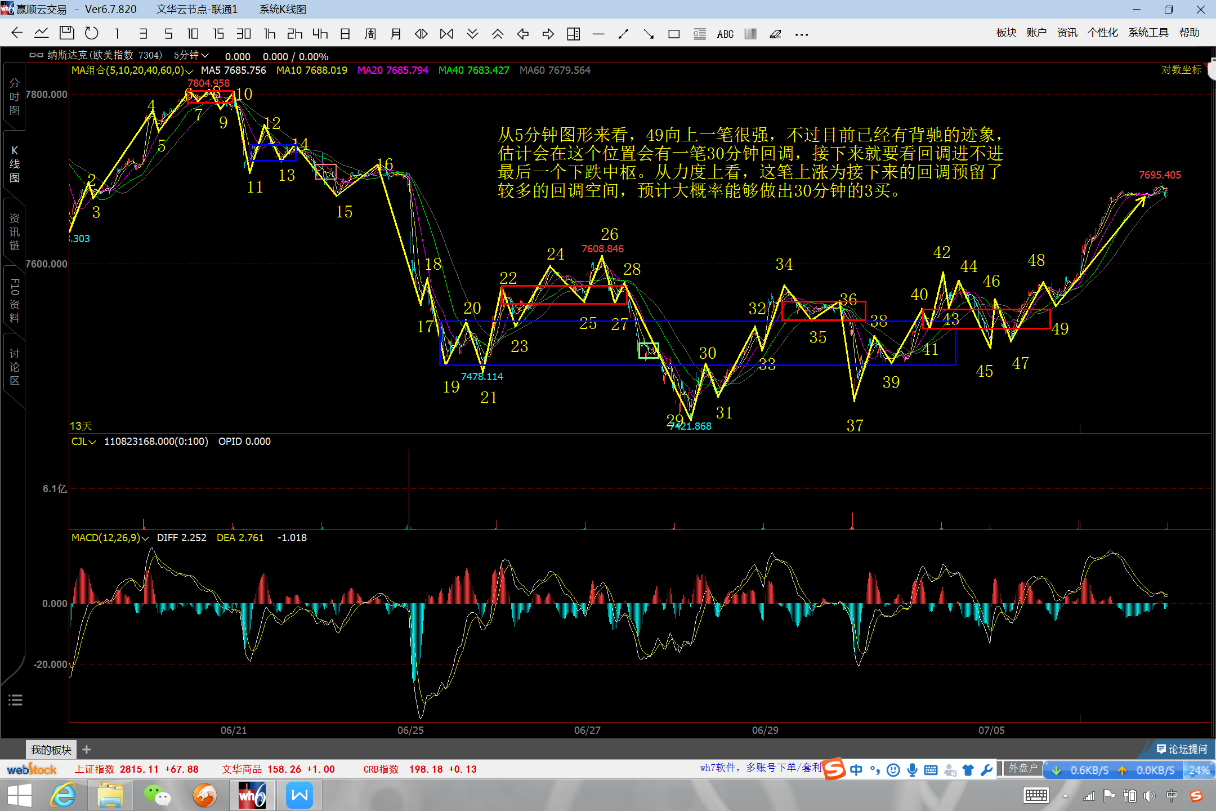The width and height of the screenshot is (1216, 811).
Task: Click the volume icon in system tray
Action: [1150, 796]
